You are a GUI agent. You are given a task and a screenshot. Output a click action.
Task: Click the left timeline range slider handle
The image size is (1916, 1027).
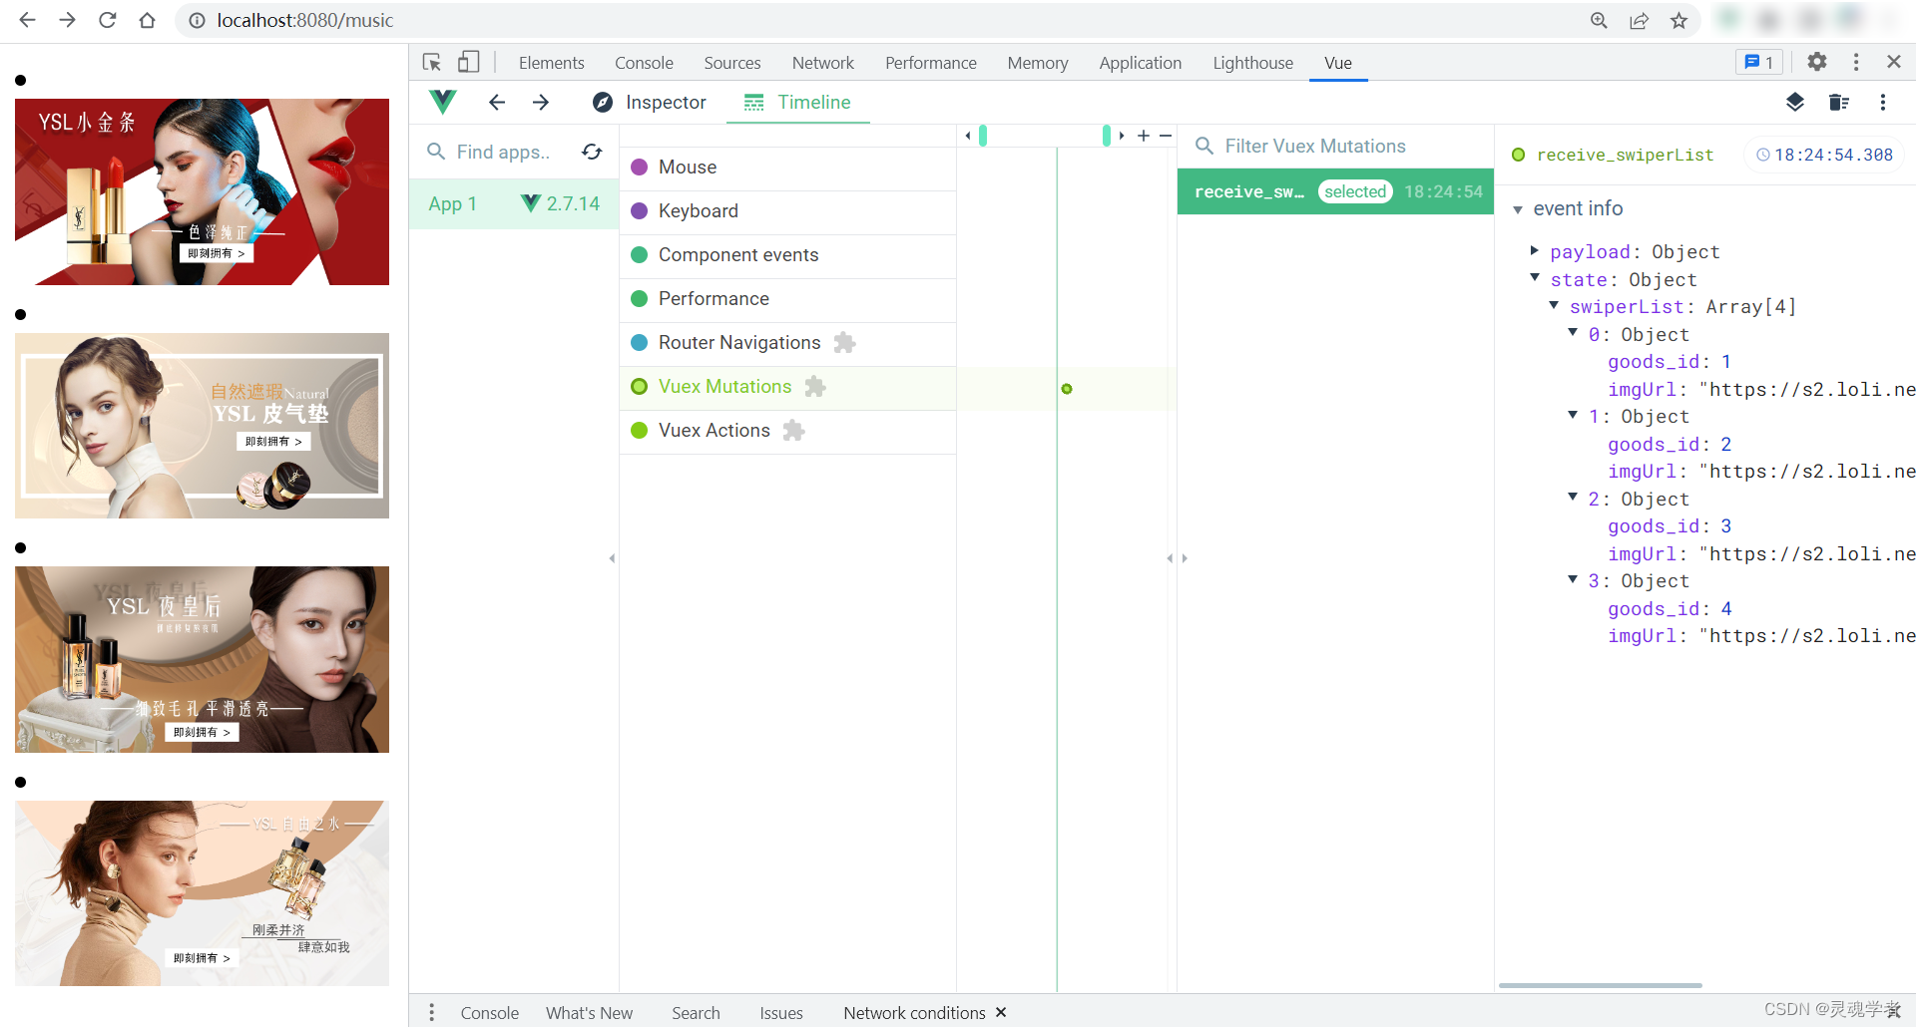click(983, 135)
